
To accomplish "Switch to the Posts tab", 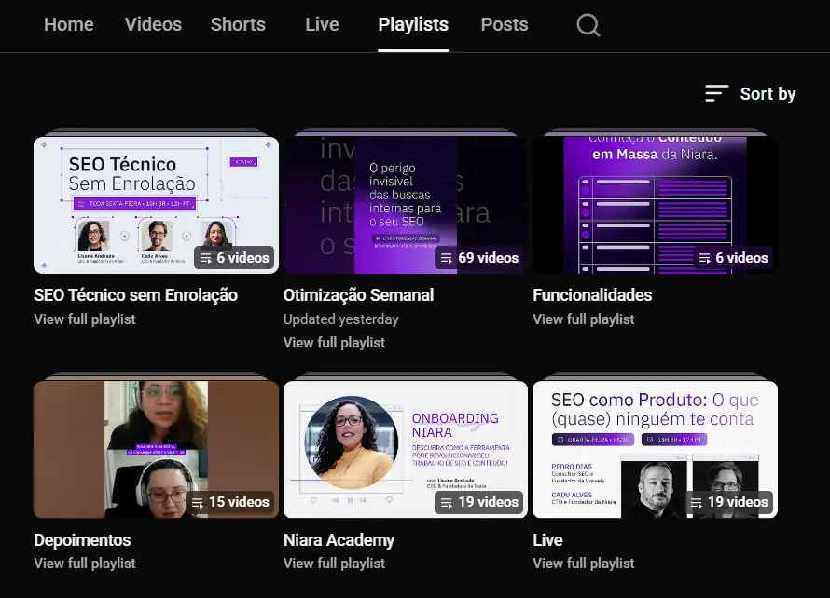I will pos(505,24).
